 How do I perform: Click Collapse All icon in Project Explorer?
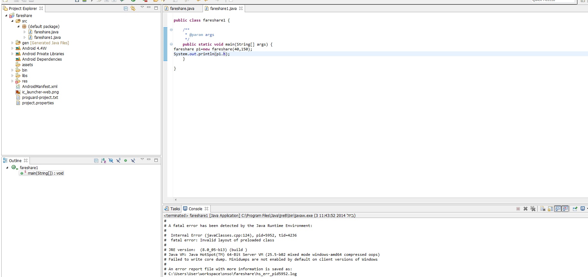coord(126,8)
